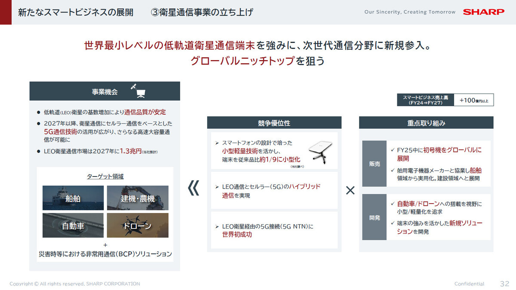Click the スマートビジネス売上高 (FY24⇒FY27) label

pos(425,100)
